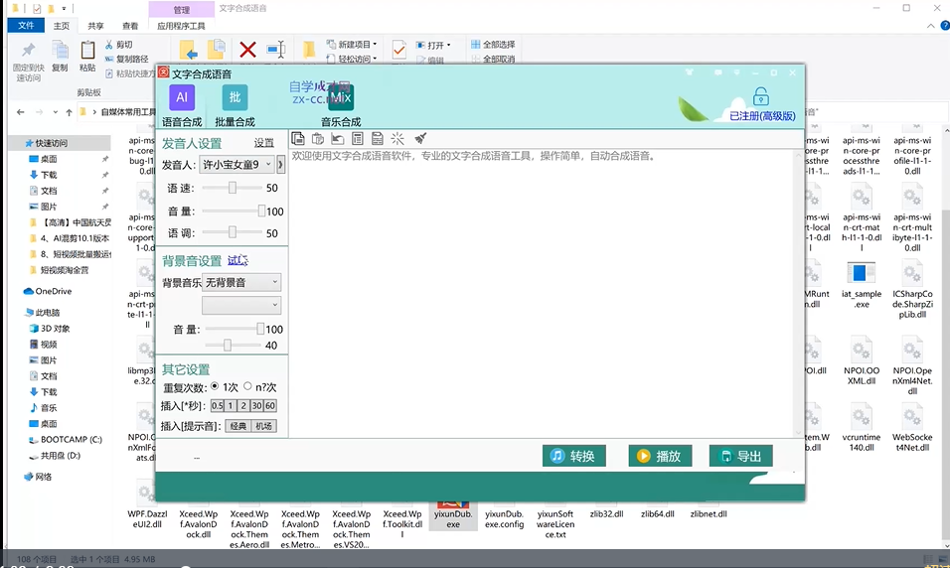The width and height of the screenshot is (950, 568).
Task: Open the 批量合成 batch icon
Action: 235,97
